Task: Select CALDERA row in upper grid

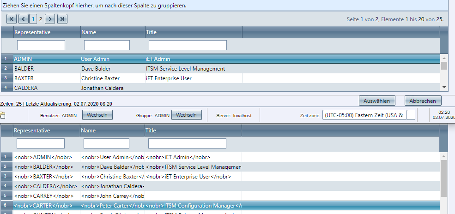Action: 220,88
